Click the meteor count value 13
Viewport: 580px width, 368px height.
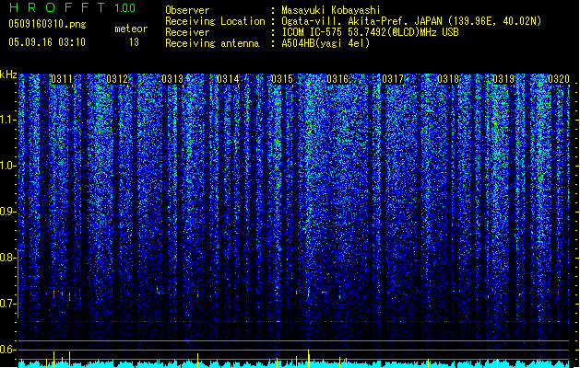tap(134, 42)
